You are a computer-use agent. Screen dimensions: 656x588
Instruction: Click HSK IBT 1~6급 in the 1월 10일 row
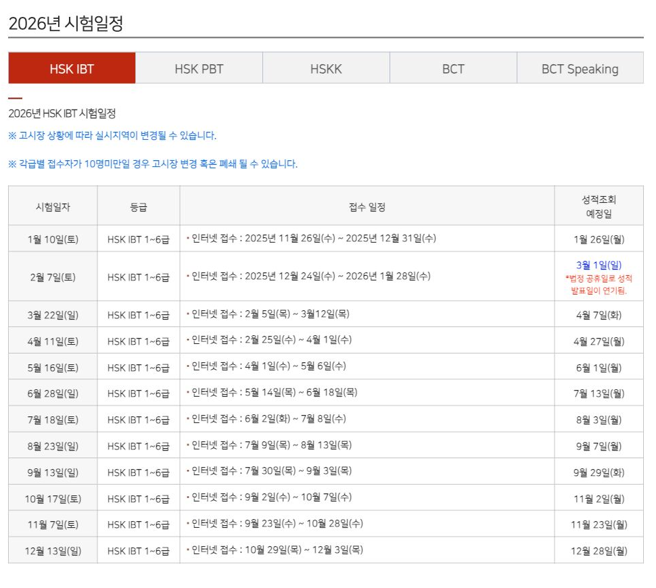tap(139, 240)
